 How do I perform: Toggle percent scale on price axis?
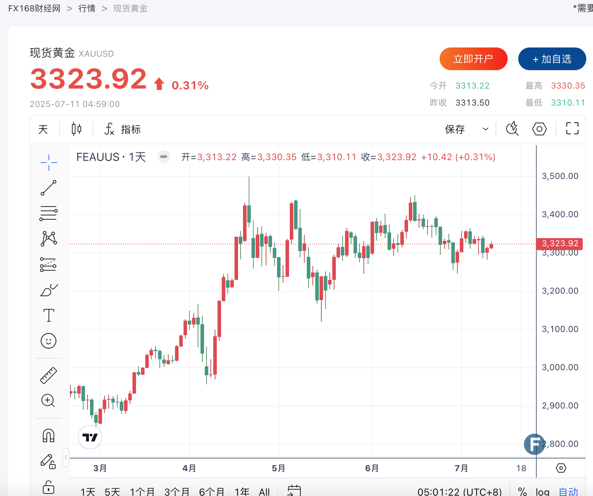click(522, 491)
